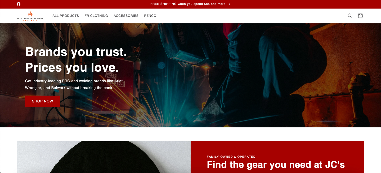Image resolution: width=381 pixels, height=173 pixels.
Task: Open the shopping cart icon
Action: [360, 16]
